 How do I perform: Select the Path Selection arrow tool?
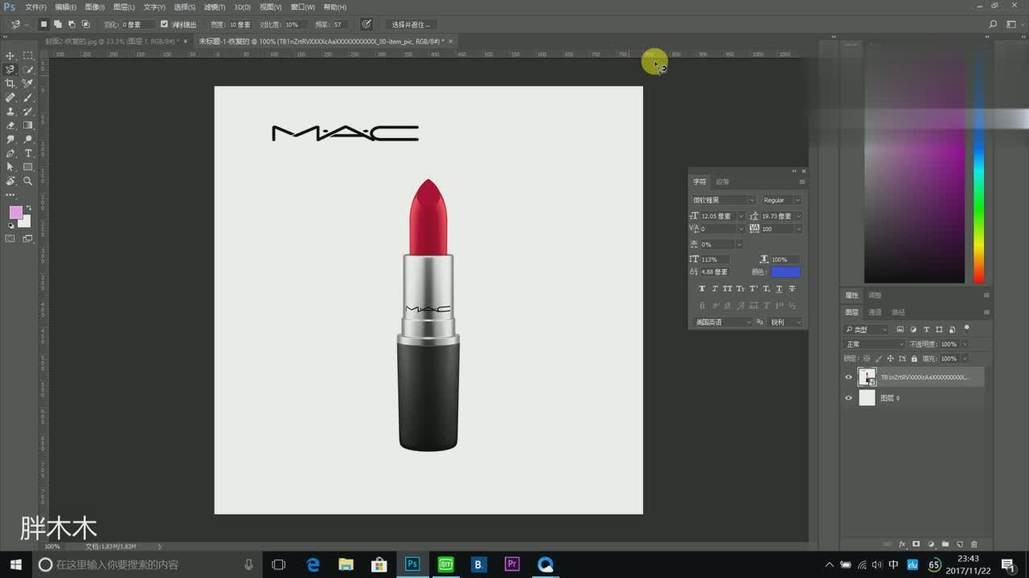pos(10,167)
